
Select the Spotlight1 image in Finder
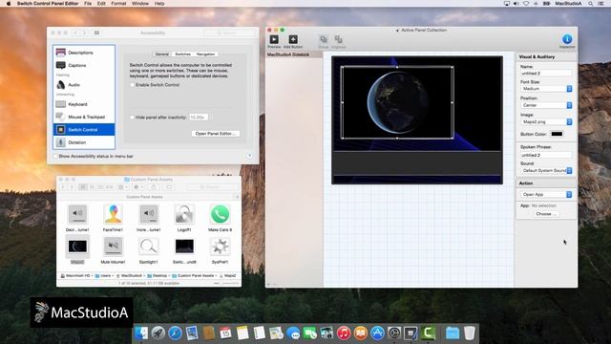pyautogui.click(x=149, y=247)
